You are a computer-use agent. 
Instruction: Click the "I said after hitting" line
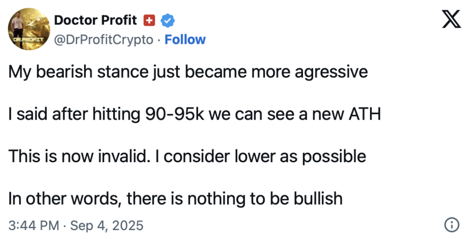[x=194, y=114]
